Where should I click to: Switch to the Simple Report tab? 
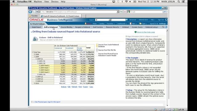coord(36,27)
